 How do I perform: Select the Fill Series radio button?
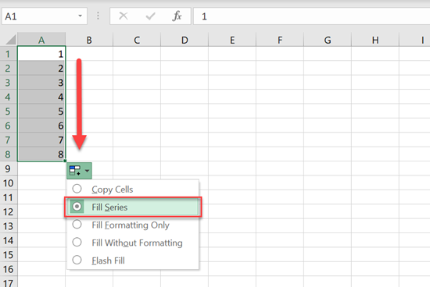tap(77, 207)
